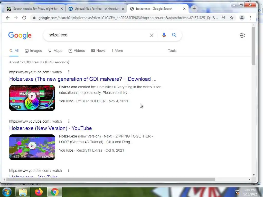The width and height of the screenshot is (263, 197).
Task: Click the browser forward arrow
Action: click(16, 18)
